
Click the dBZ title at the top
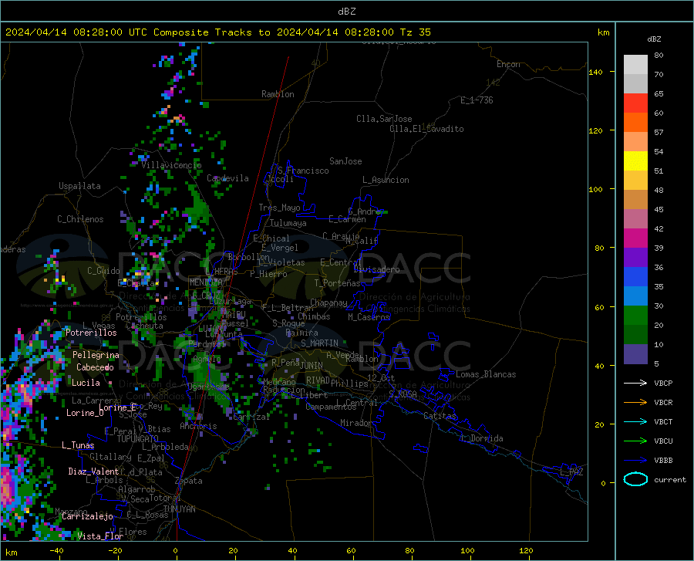(x=346, y=11)
